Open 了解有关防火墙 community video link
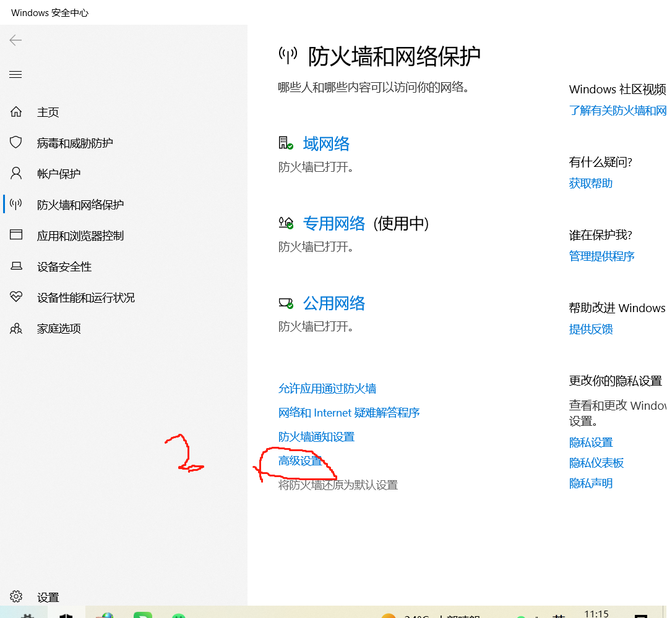Screen dimensions: 667x618 click(618, 111)
